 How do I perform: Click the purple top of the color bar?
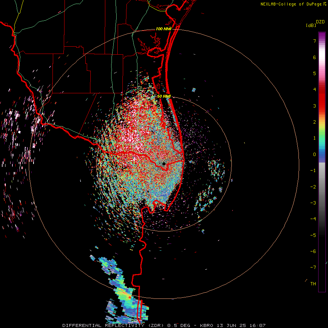coord(322,36)
